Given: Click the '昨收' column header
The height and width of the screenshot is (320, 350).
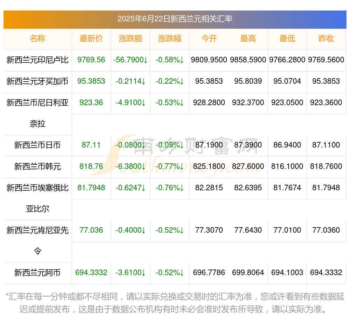Looking at the screenshot, I should tap(326, 39).
